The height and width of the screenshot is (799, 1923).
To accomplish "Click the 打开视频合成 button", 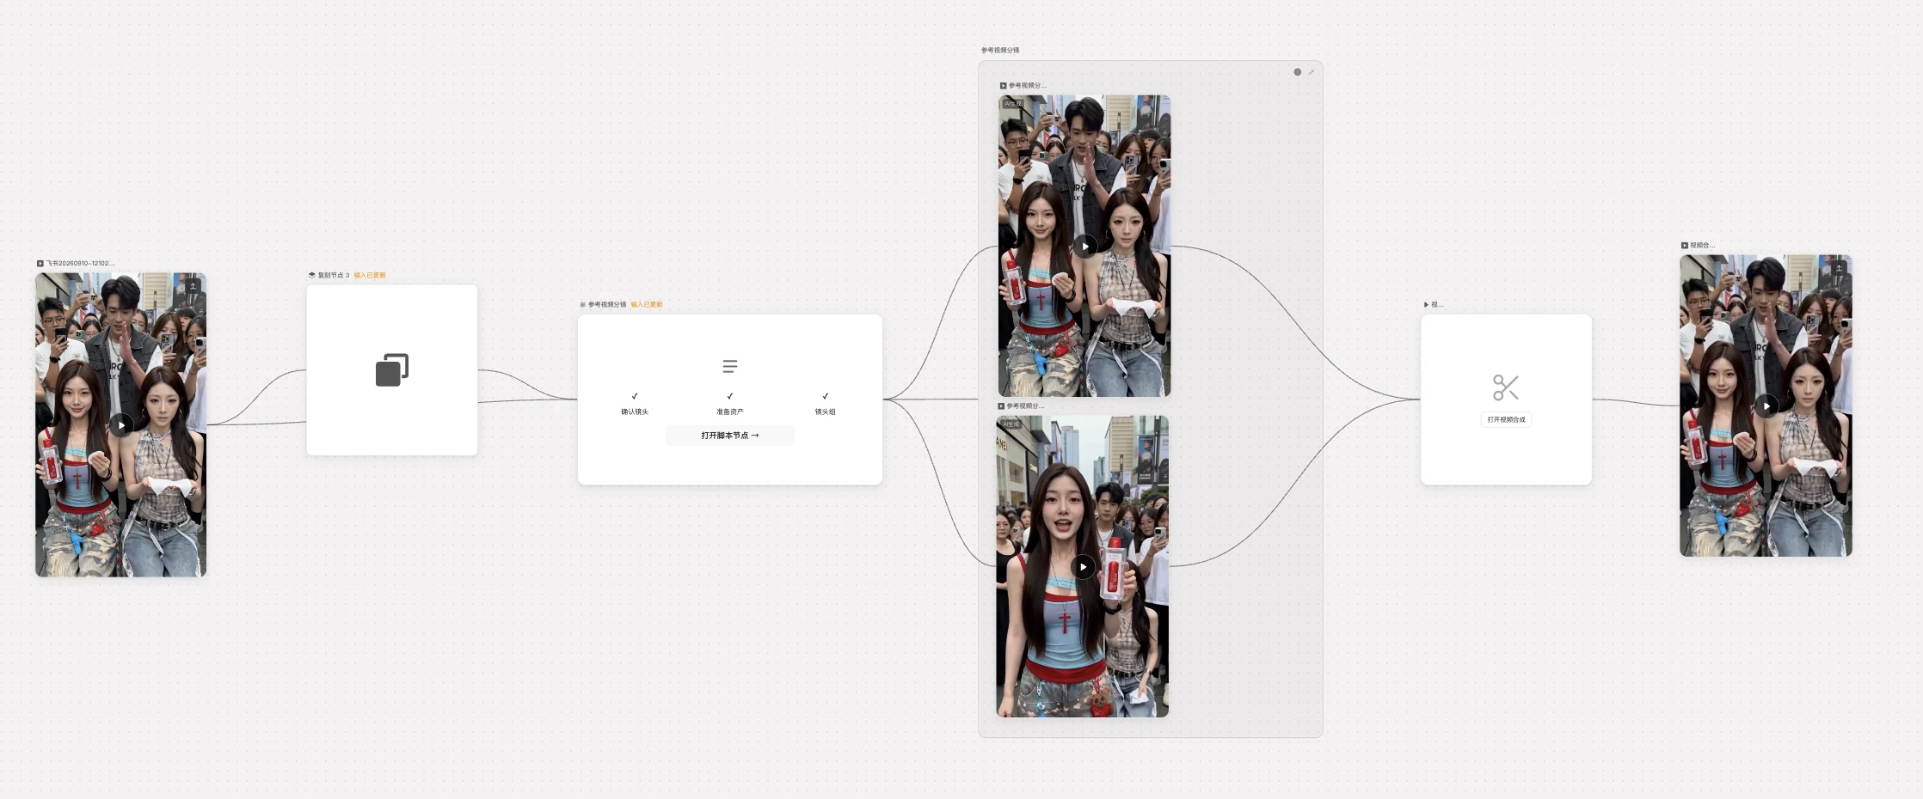I will click(x=1506, y=419).
